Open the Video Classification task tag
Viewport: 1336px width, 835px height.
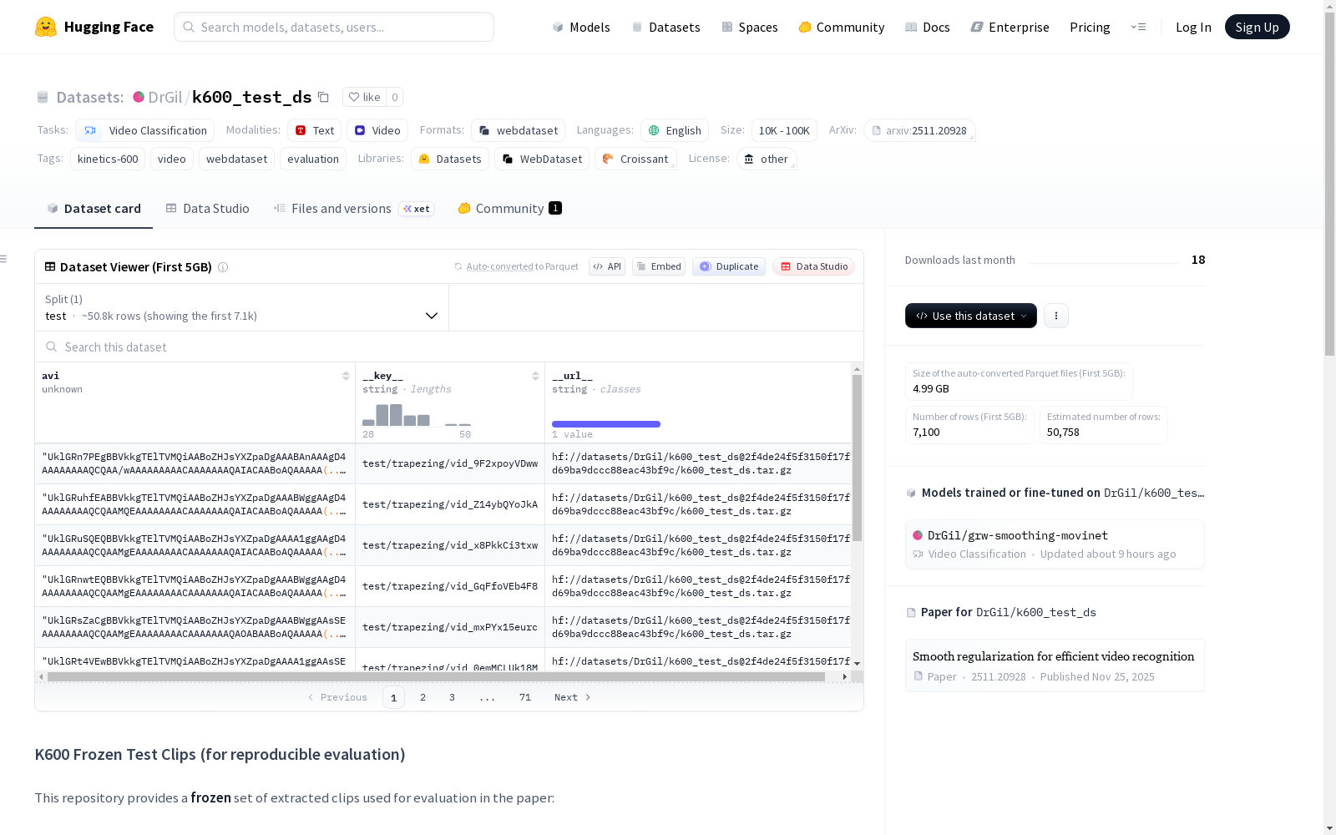(x=145, y=130)
